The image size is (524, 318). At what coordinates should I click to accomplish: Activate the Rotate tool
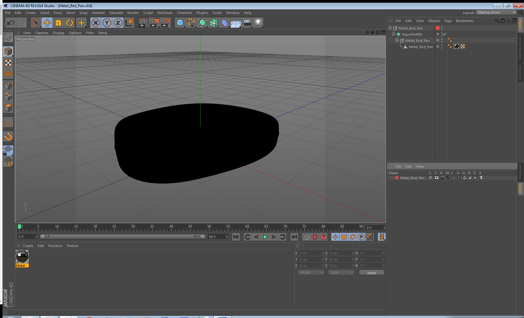70,23
